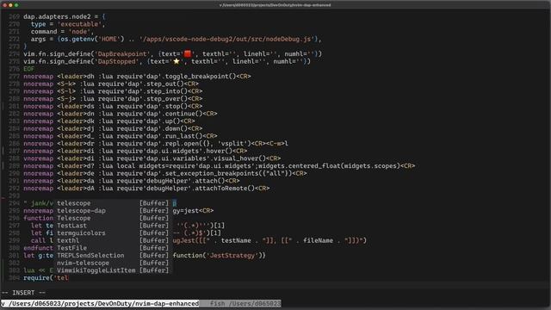Click the window title path text
The height and width of the screenshot is (310, 551).
[x=275, y=5]
